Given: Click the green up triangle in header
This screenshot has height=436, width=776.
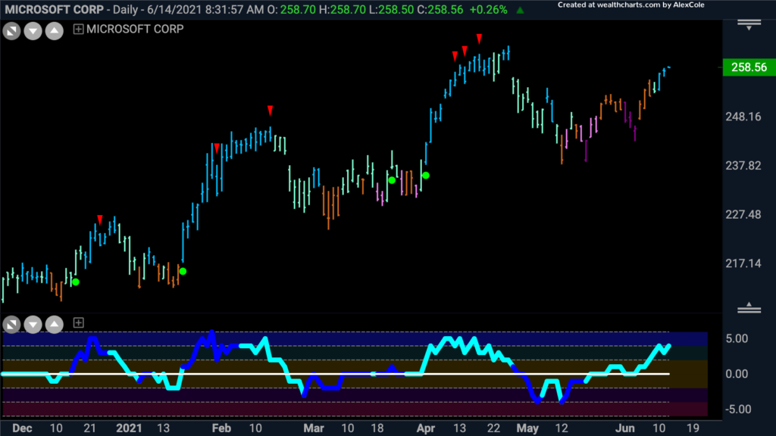Looking at the screenshot, I should pyautogui.click(x=520, y=10).
